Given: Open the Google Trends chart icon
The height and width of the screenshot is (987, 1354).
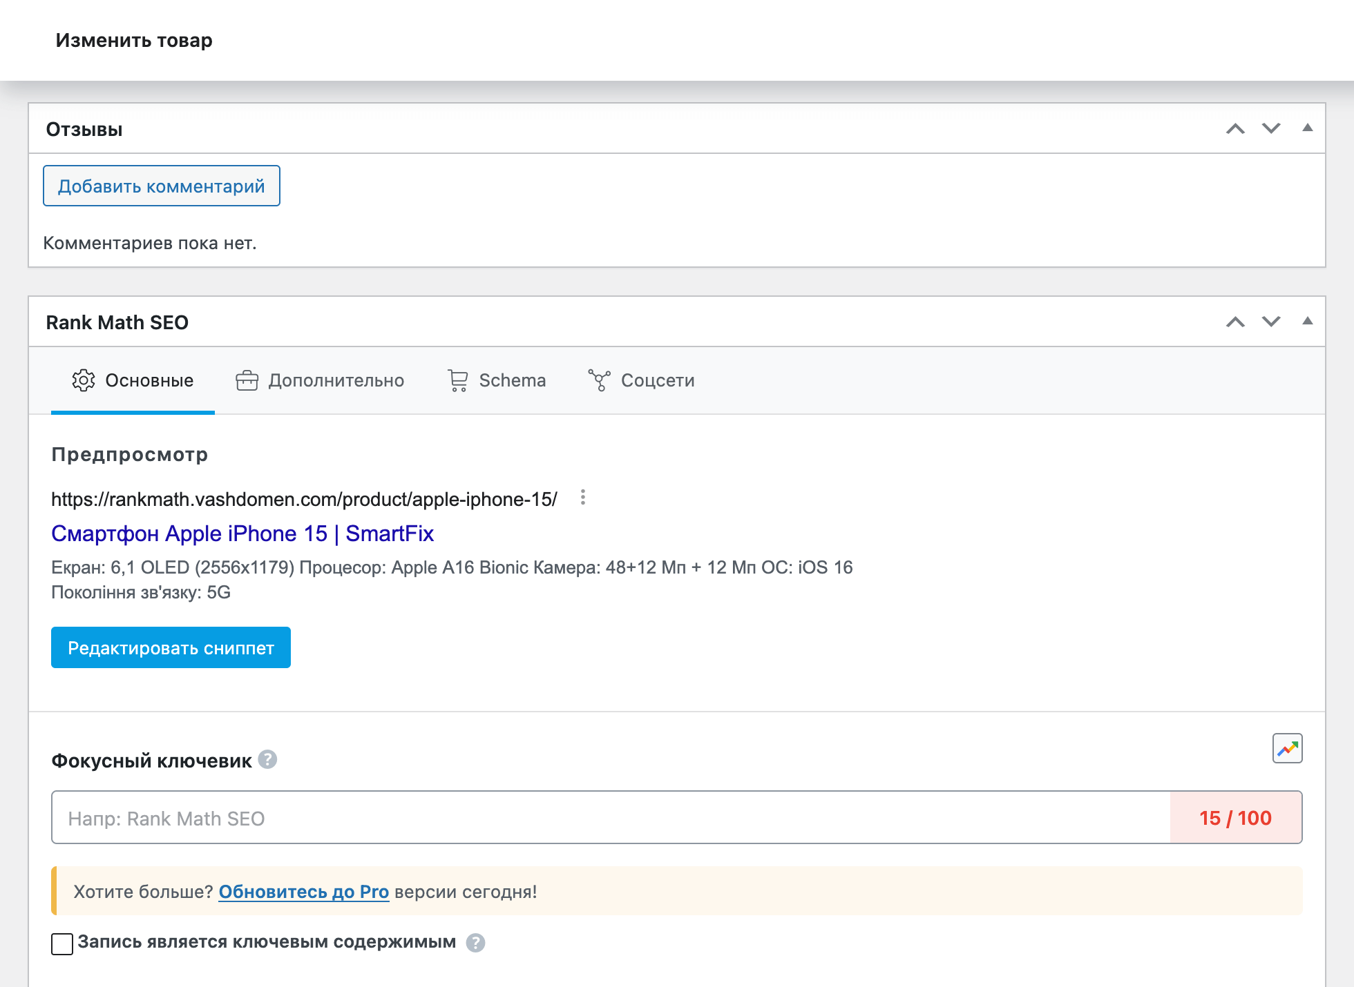Looking at the screenshot, I should pyautogui.click(x=1288, y=748).
